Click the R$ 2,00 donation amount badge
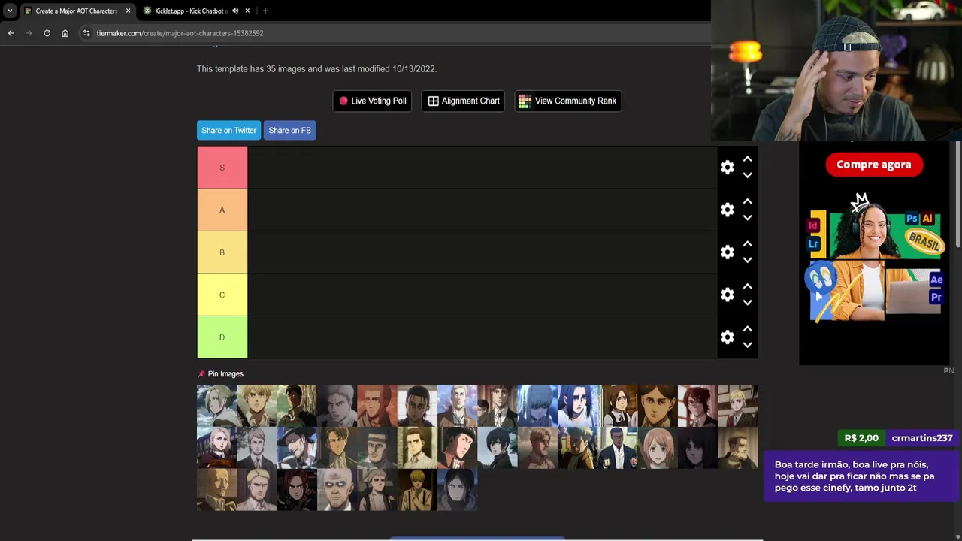Viewport: 962px width, 541px height. pyautogui.click(x=861, y=437)
